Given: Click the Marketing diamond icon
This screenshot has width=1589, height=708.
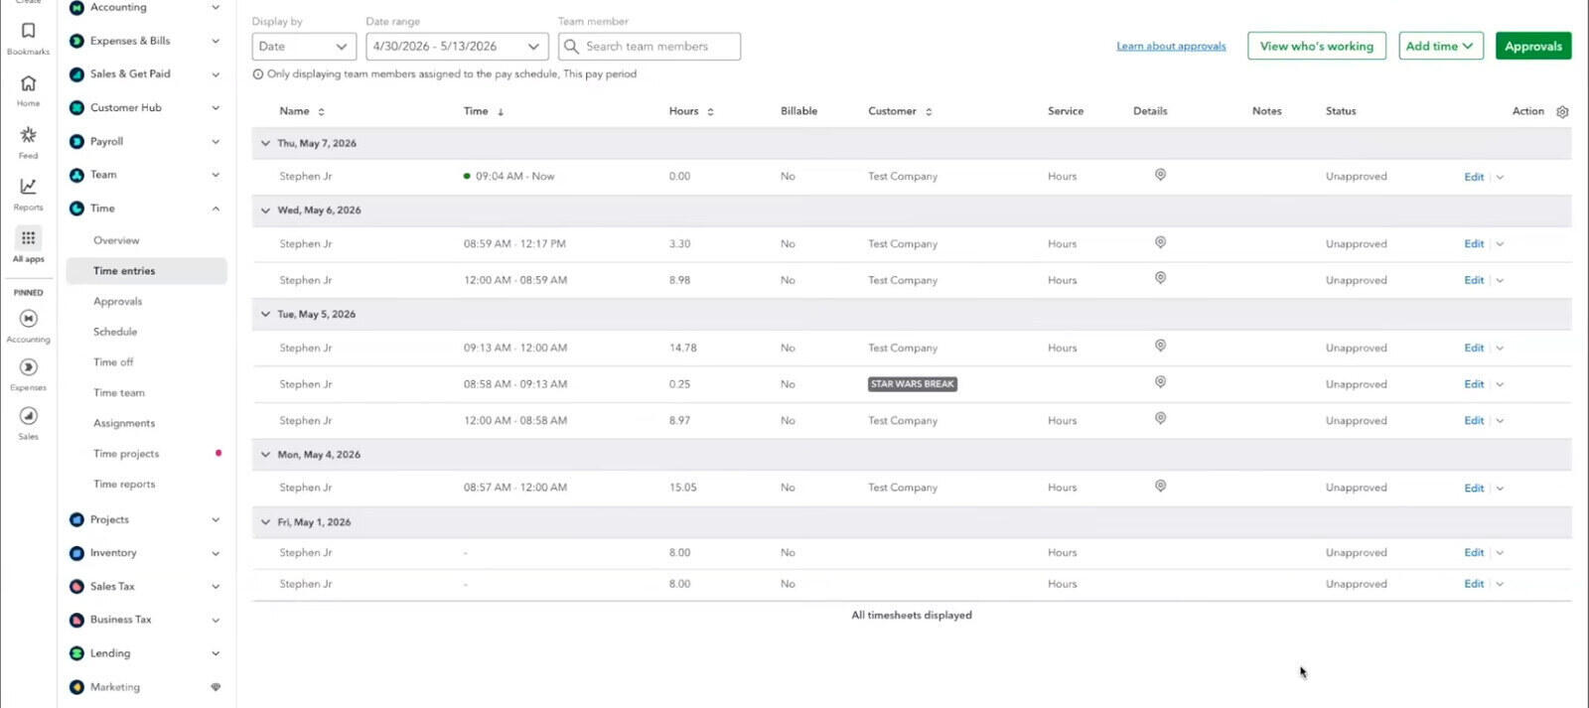Looking at the screenshot, I should click(x=216, y=687).
